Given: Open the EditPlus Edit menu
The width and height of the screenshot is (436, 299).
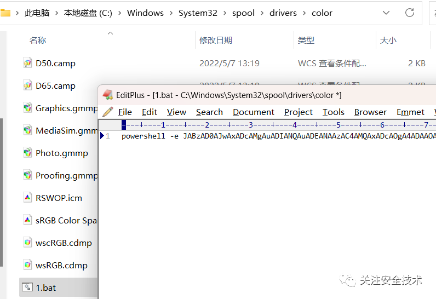Looking at the screenshot, I should click(150, 112).
